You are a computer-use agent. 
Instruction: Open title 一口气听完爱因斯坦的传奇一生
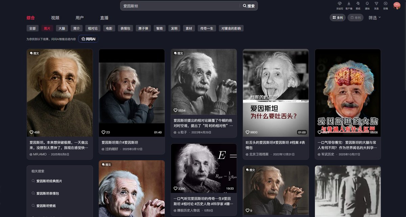point(203,201)
